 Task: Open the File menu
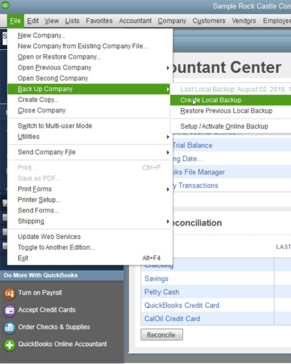coord(15,21)
